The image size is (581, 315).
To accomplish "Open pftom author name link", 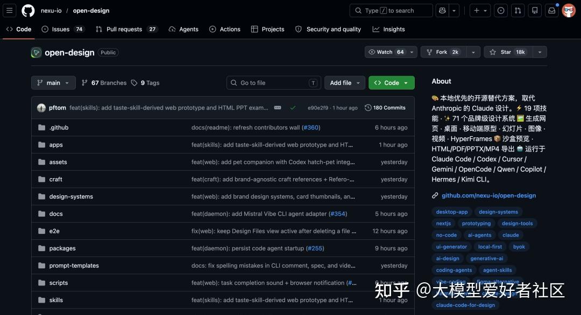I will tap(58, 107).
